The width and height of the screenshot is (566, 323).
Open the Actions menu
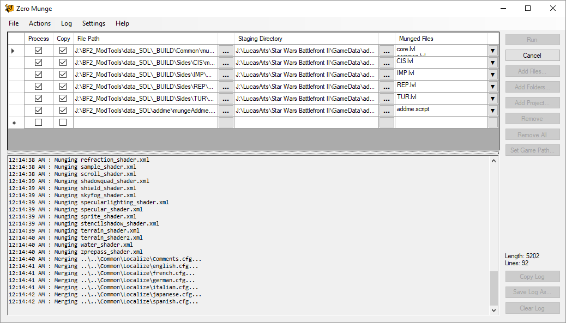[x=40, y=23]
